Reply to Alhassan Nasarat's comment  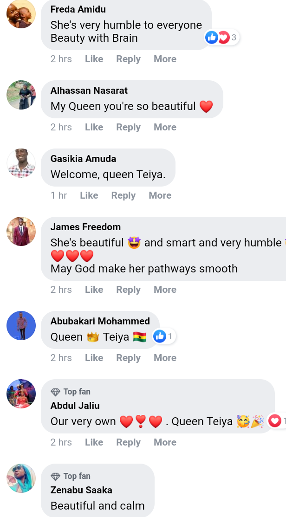(x=128, y=127)
